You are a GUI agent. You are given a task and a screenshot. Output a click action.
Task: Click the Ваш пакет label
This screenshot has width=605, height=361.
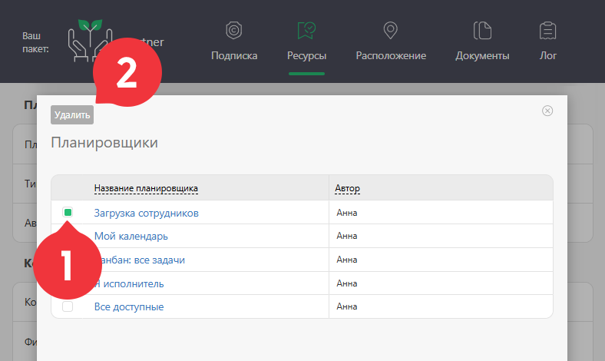point(35,42)
